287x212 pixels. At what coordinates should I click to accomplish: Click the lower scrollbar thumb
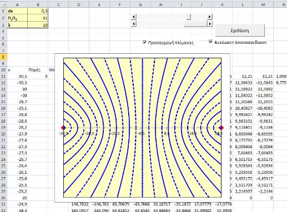click(195, 24)
